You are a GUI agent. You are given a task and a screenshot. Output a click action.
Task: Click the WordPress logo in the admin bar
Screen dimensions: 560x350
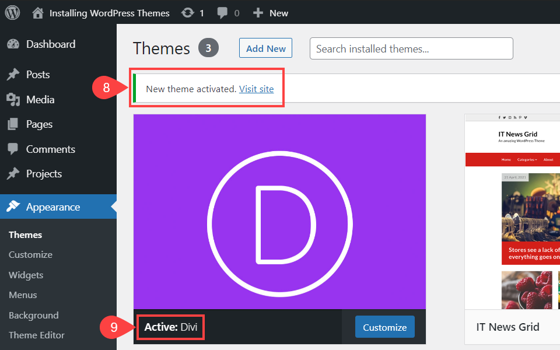click(12, 12)
